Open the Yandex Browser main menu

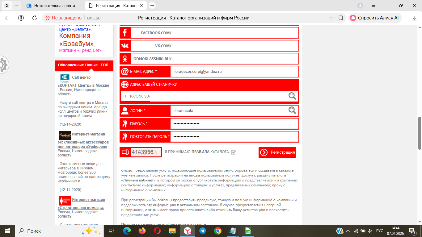[x=374, y=6]
